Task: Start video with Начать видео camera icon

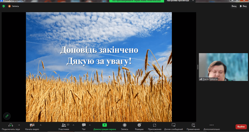Action: [x=32, y=125]
